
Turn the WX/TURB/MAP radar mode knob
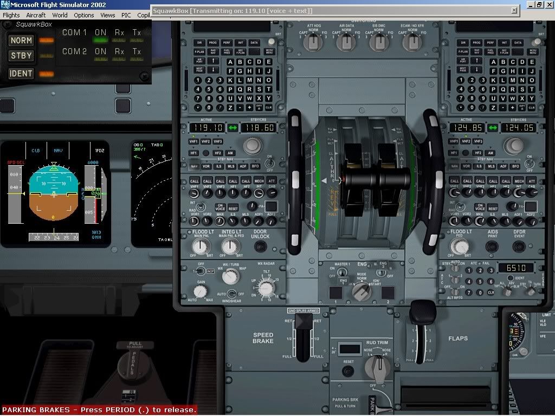(x=230, y=276)
